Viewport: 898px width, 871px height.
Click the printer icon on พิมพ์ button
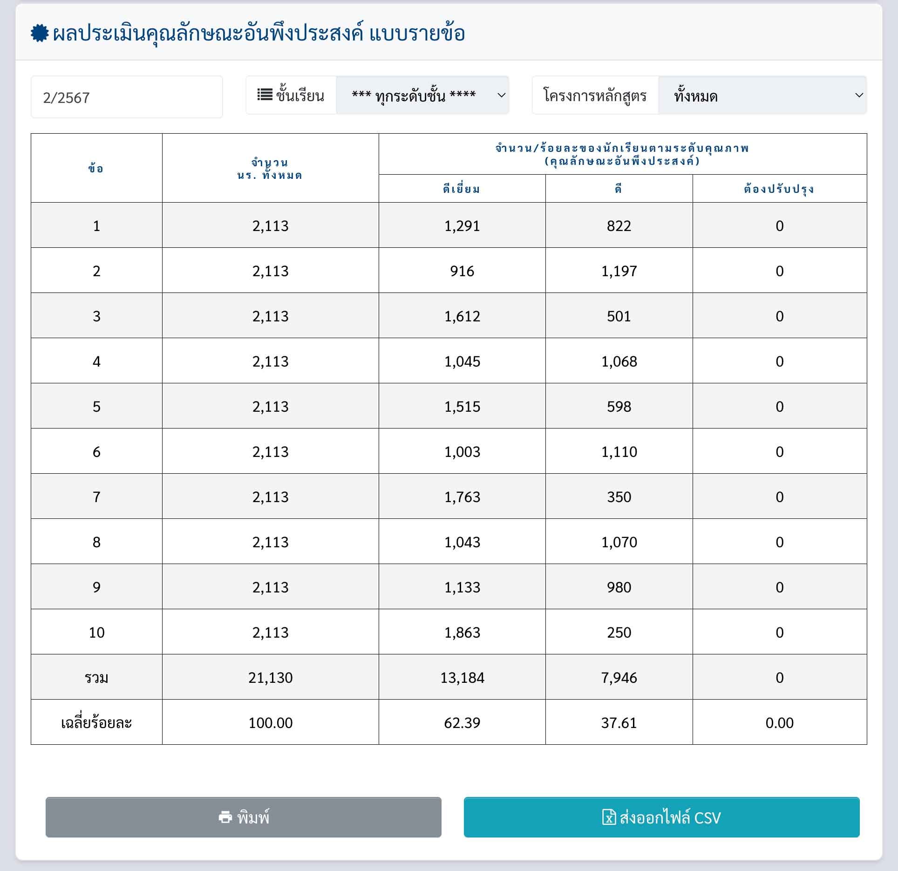[x=225, y=817]
